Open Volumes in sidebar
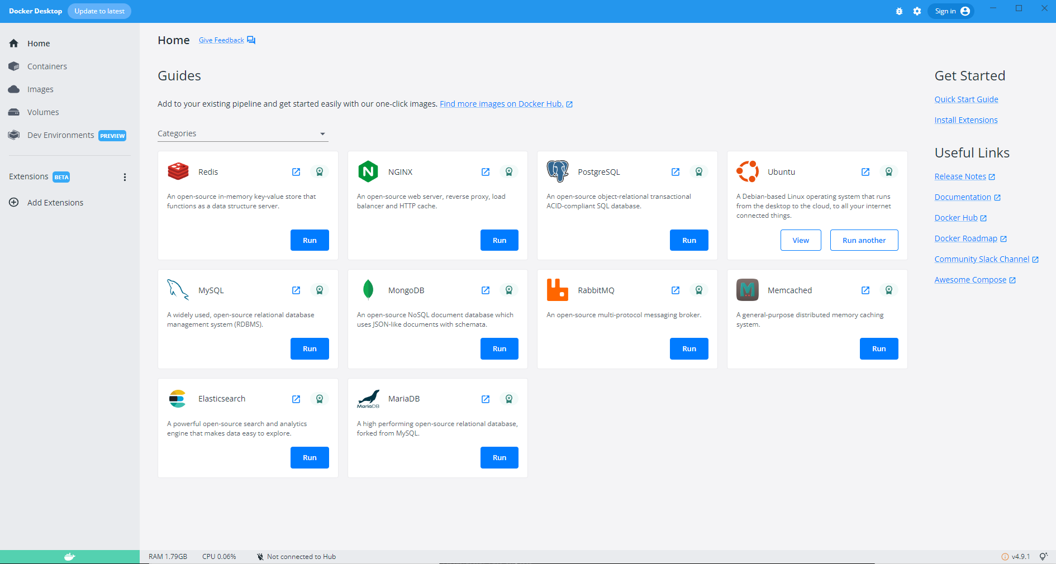This screenshot has width=1056, height=564. point(70,112)
